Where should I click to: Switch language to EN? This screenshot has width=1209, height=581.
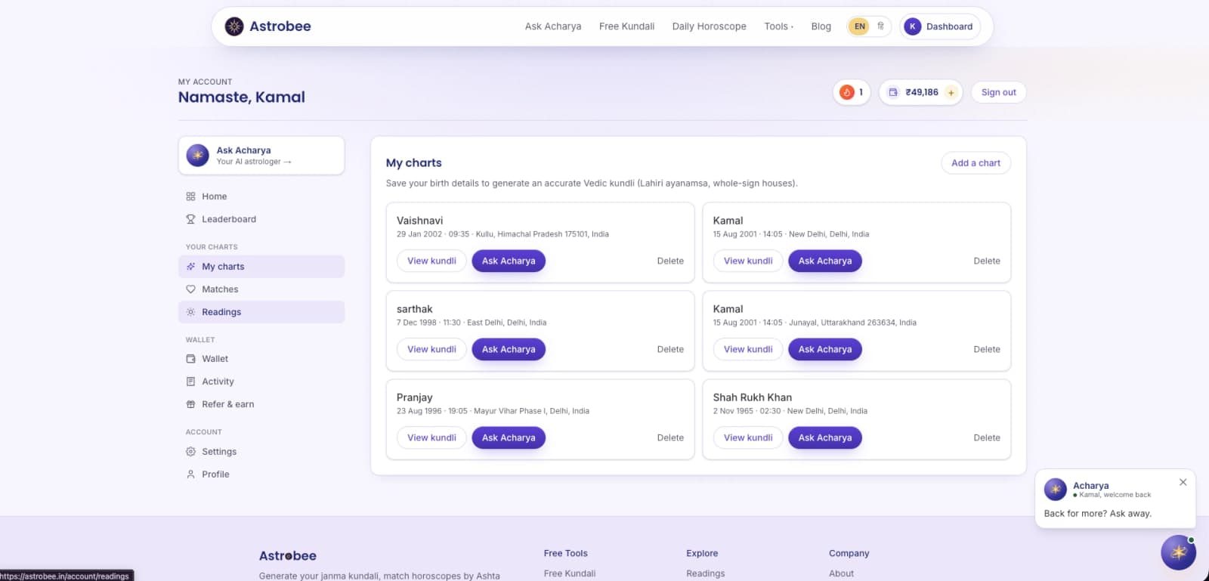pyautogui.click(x=859, y=26)
